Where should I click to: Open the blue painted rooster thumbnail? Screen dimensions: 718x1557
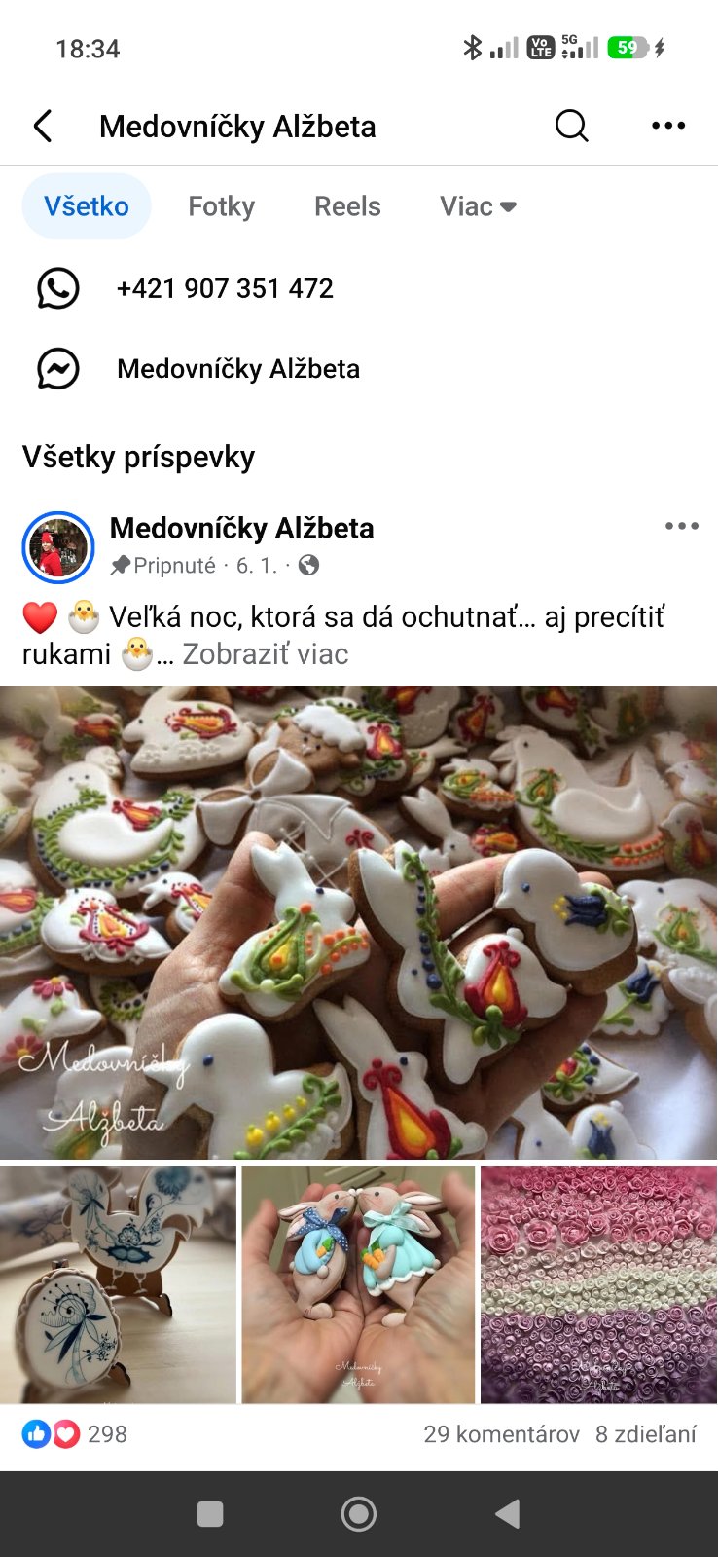[118, 1284]
